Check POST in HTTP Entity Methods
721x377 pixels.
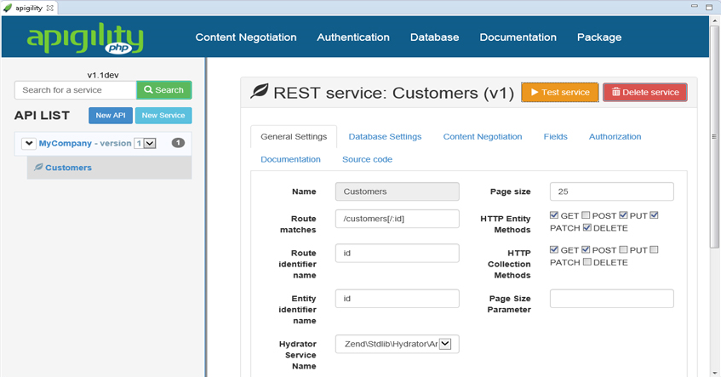(586, 214)
